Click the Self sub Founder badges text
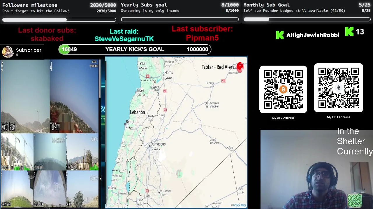Image resolution: width=373 pixels, height=209 pixels. point(294,11)
